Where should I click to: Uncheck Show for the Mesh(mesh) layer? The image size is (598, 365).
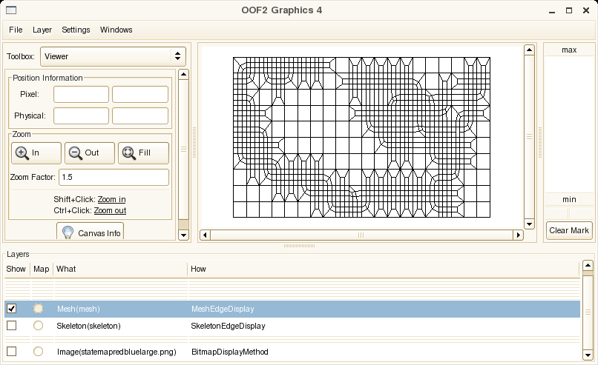click(x=12, y=309)
